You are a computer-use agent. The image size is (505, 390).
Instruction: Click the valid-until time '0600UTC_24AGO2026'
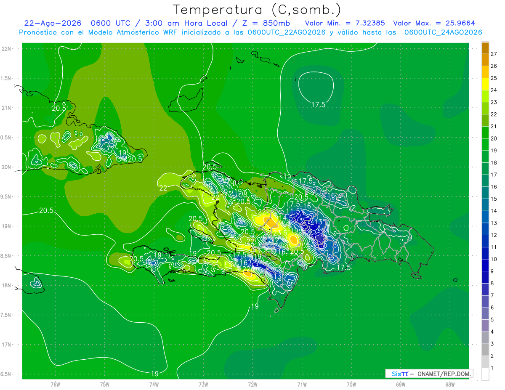(x=443, y=32)
